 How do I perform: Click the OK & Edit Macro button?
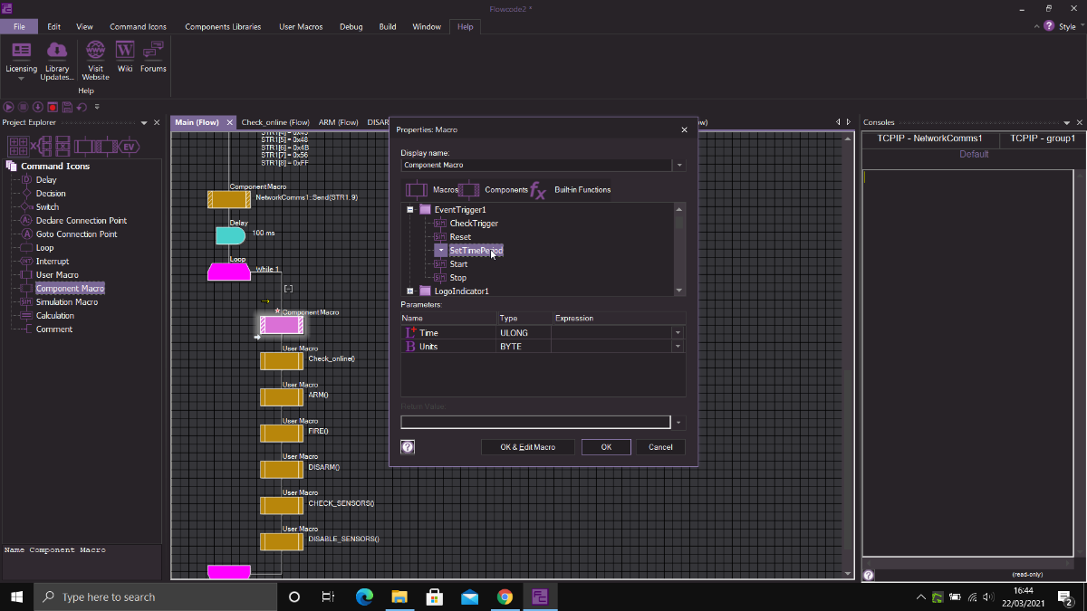tap(527, 447)
